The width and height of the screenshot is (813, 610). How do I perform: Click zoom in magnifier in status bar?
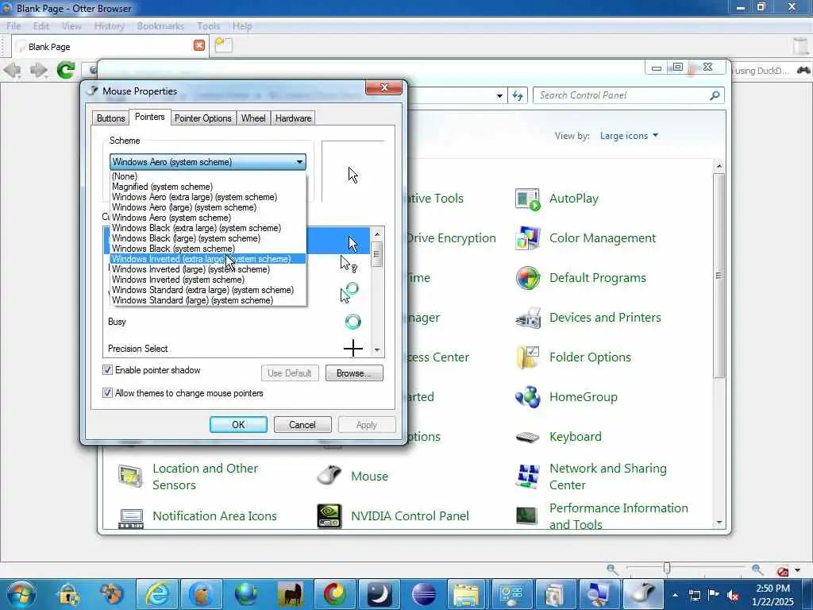click(757, 570)
